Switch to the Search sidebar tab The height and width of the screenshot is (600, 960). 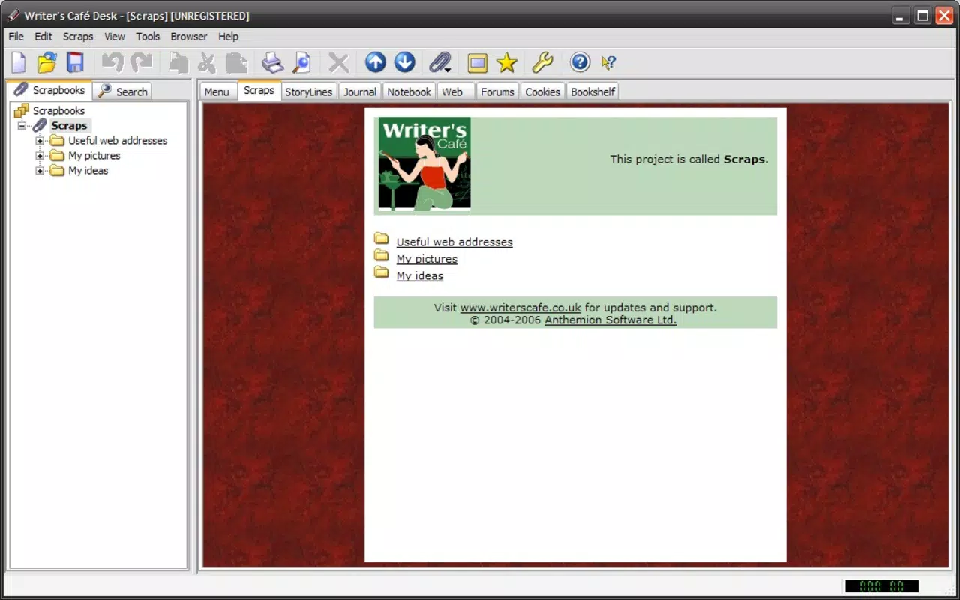click(123, 91)
